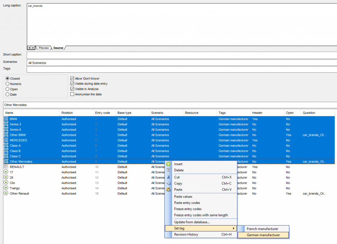Click the Class B row icon
Viewport: 337px width, 244px height.
coord(6,151)
